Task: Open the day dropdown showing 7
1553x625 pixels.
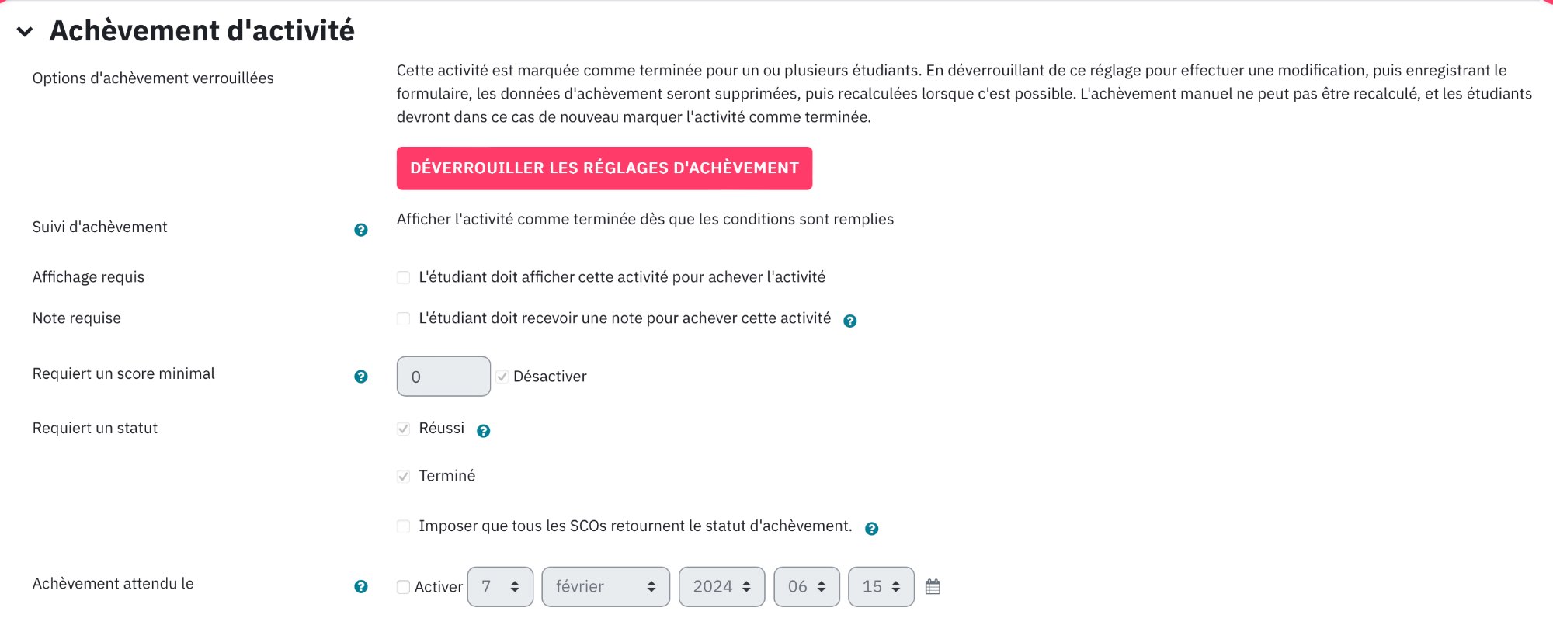Action: tap(500, 586)
